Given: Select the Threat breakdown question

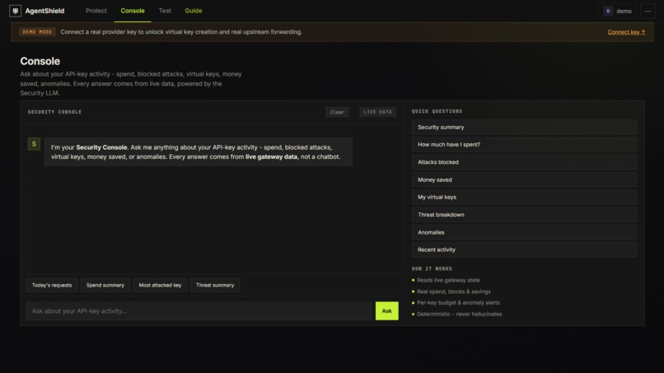Looking at the screenshot, I should point(524,215).
